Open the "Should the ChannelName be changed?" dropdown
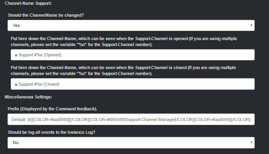 131,25
